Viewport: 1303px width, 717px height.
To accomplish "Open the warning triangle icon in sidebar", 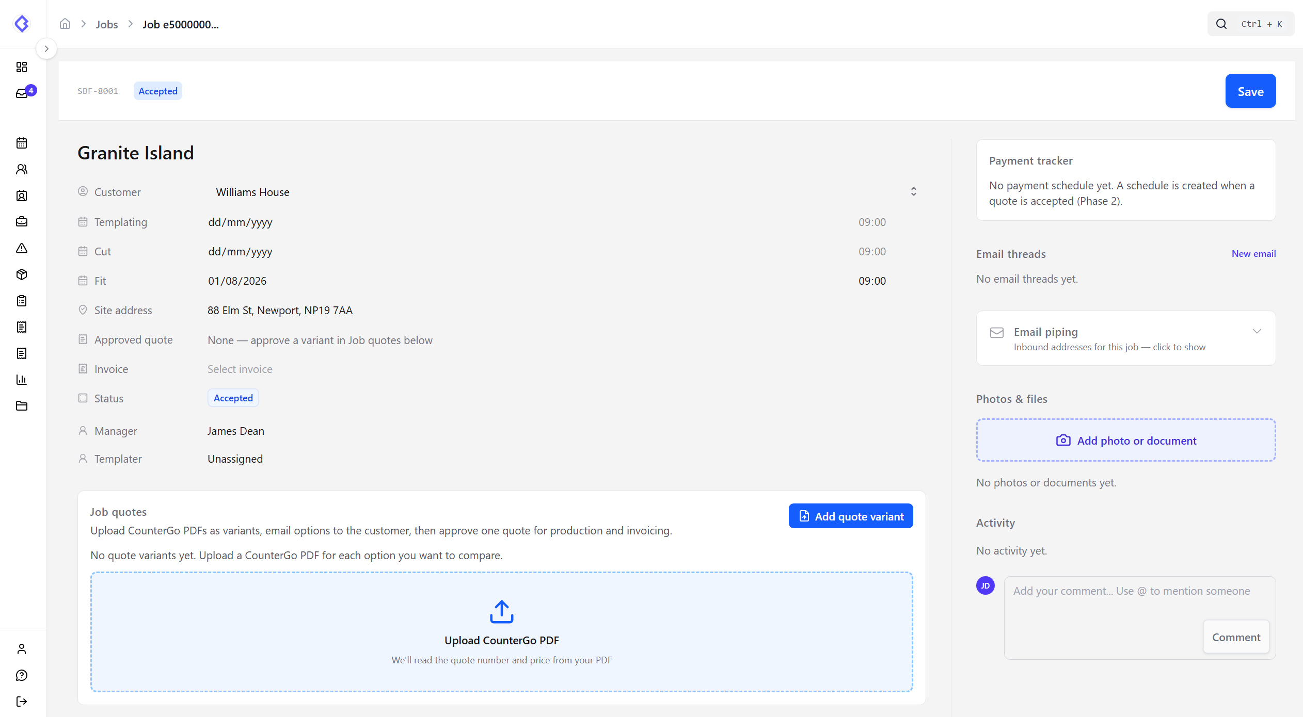I will pyautogui.click(x=22, y=248).
